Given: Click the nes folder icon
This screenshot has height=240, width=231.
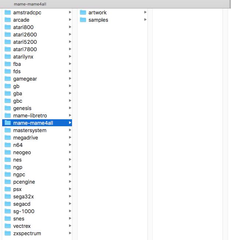Looking at the screenshot, I should 8,159.
